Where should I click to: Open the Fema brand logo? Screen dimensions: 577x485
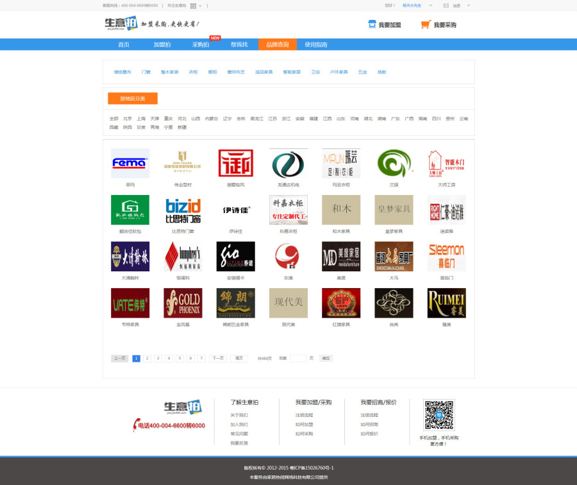[x=130, y=163]
